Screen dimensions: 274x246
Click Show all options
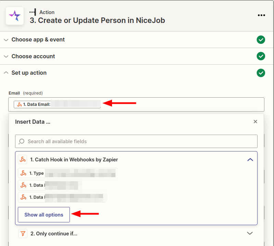tap(44, 215)
